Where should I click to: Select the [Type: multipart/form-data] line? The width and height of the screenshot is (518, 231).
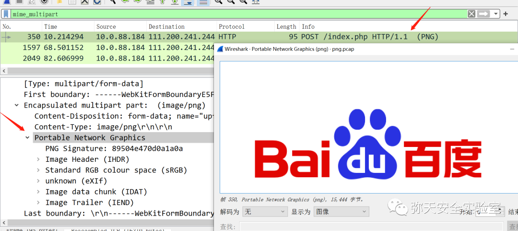[83, 84]
